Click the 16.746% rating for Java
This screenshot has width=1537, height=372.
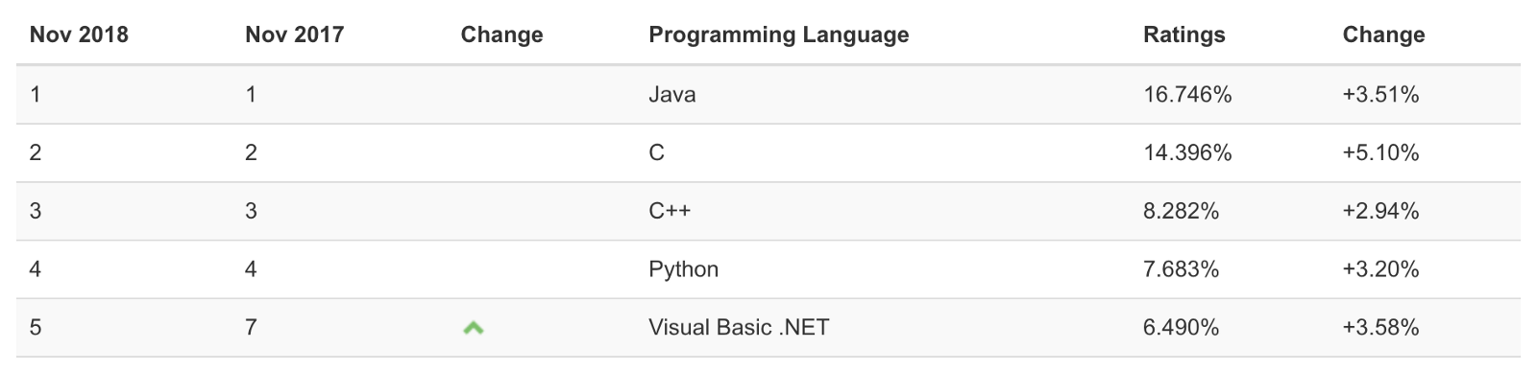(x=1187, y=94)
